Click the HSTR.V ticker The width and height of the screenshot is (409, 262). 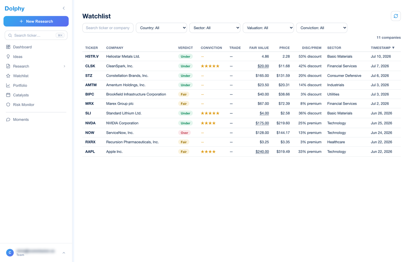(92, 57)
